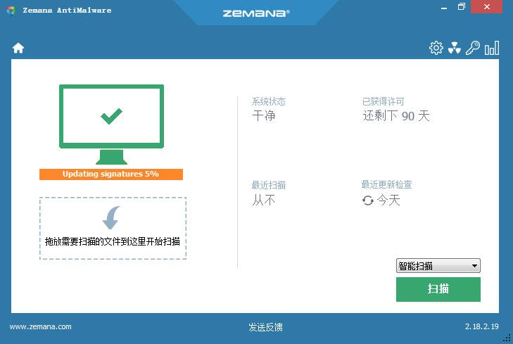The height and width of the screenshot is (344, 513).
Task: Close the Zemana AntiMalware window
Action: click(x=486, y=6)
